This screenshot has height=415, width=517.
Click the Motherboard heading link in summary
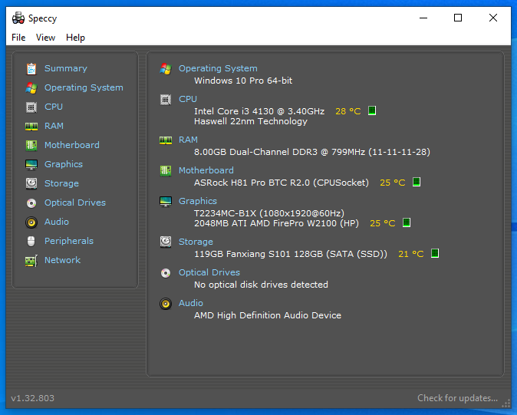[x=206, y=170]
